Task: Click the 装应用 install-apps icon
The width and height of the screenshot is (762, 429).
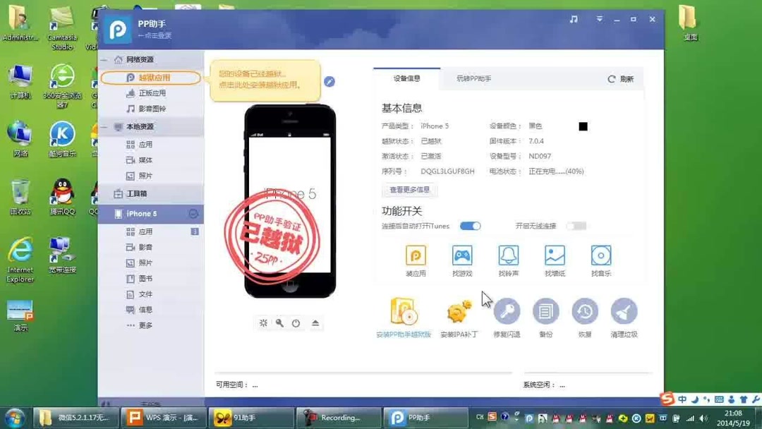Action: [416, 258]
